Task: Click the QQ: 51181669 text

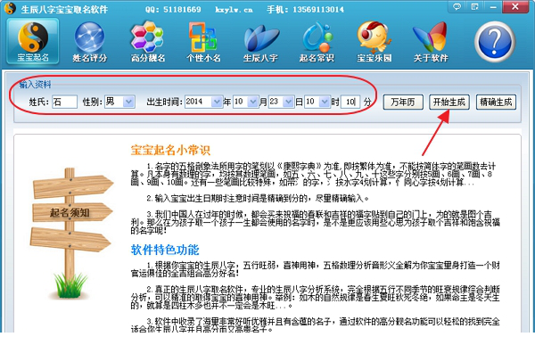Action: coord(173,10)
